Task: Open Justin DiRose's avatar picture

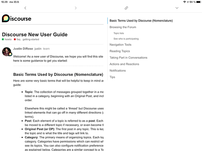Action: pos(7,52)
